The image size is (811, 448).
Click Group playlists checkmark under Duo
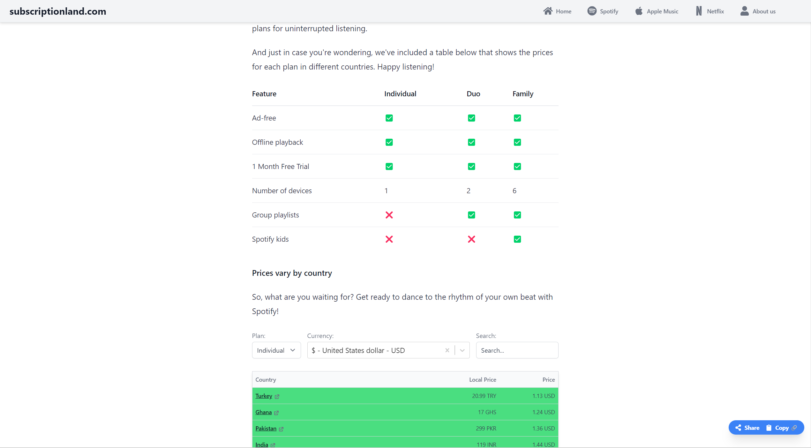[471, 215]
